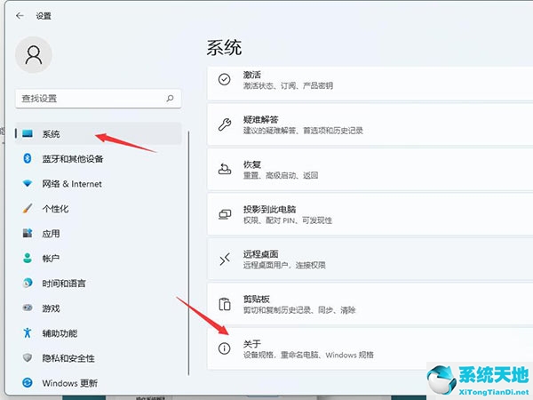Viewport: 533px width, 400px height.
Task: Click the 疑难解答 wrench icon
Action: point(225,124)
